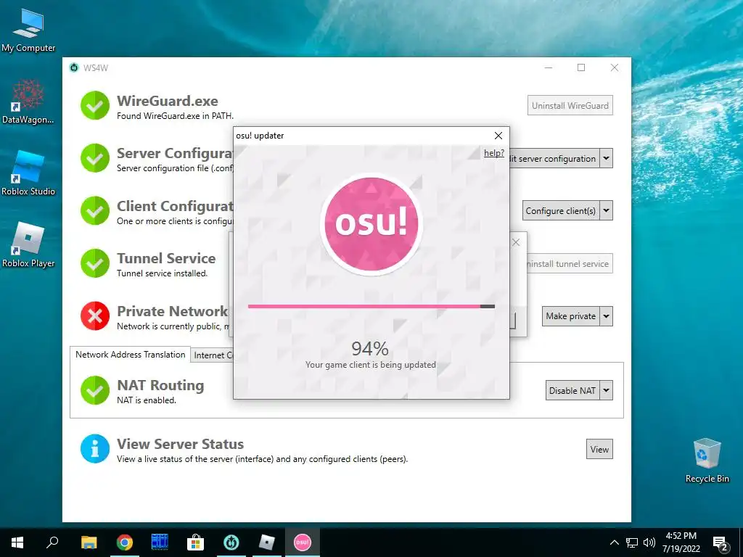Viewport: 743px width, 557px height.
Task: Expand the Edit server configuration dropdown arrow
Action: coord(606,158)
